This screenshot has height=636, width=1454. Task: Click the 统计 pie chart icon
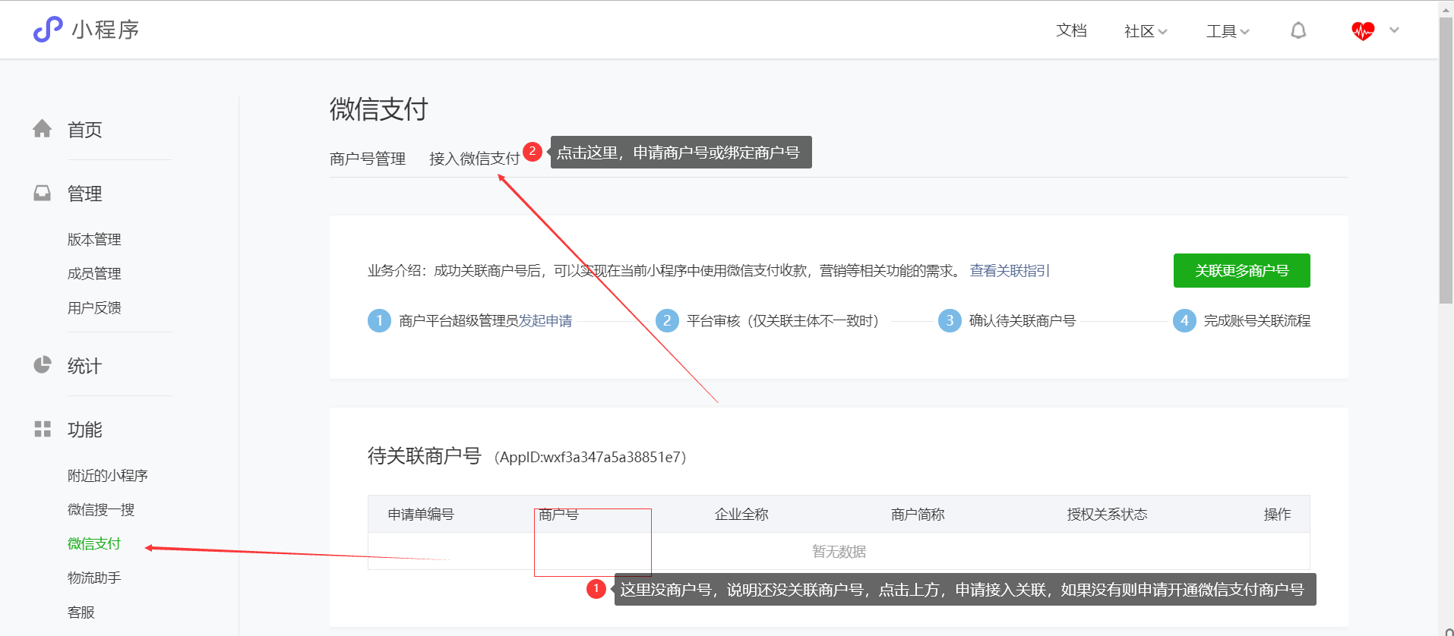pos(43,365)
